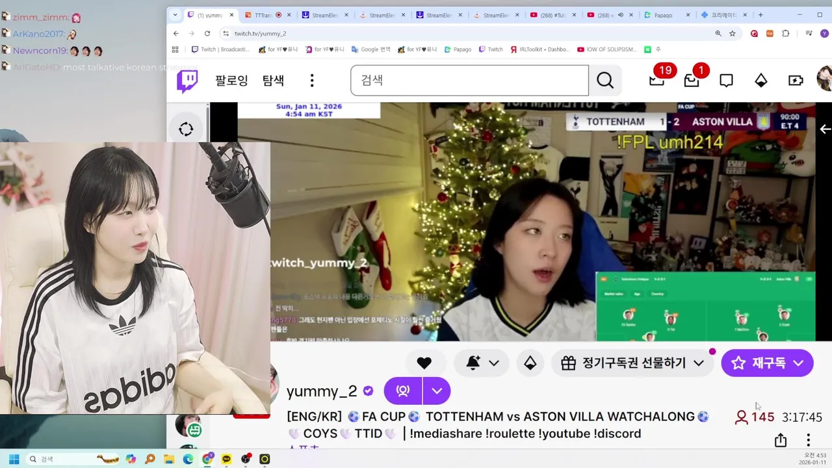The image size is (832, 468).
Task: Open a new Chrome tab
Action: point(760,15)
